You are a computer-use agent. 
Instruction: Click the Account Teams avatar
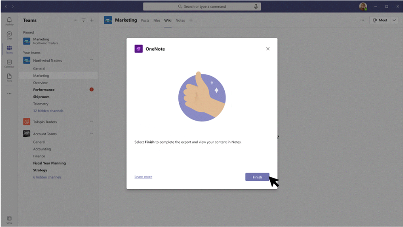[x=27, y=134]
